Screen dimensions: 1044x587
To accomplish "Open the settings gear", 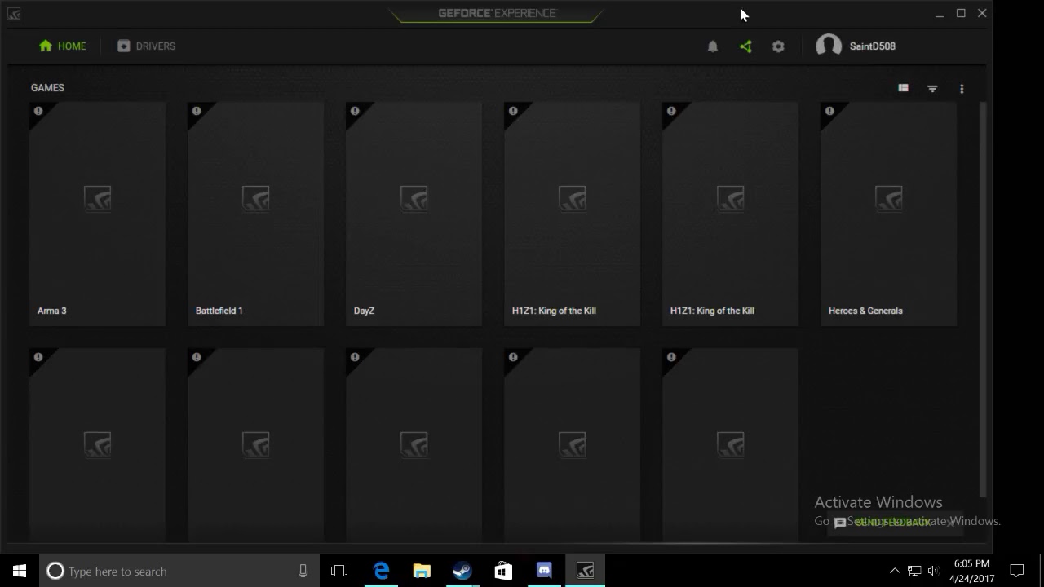I will (778, 46).
